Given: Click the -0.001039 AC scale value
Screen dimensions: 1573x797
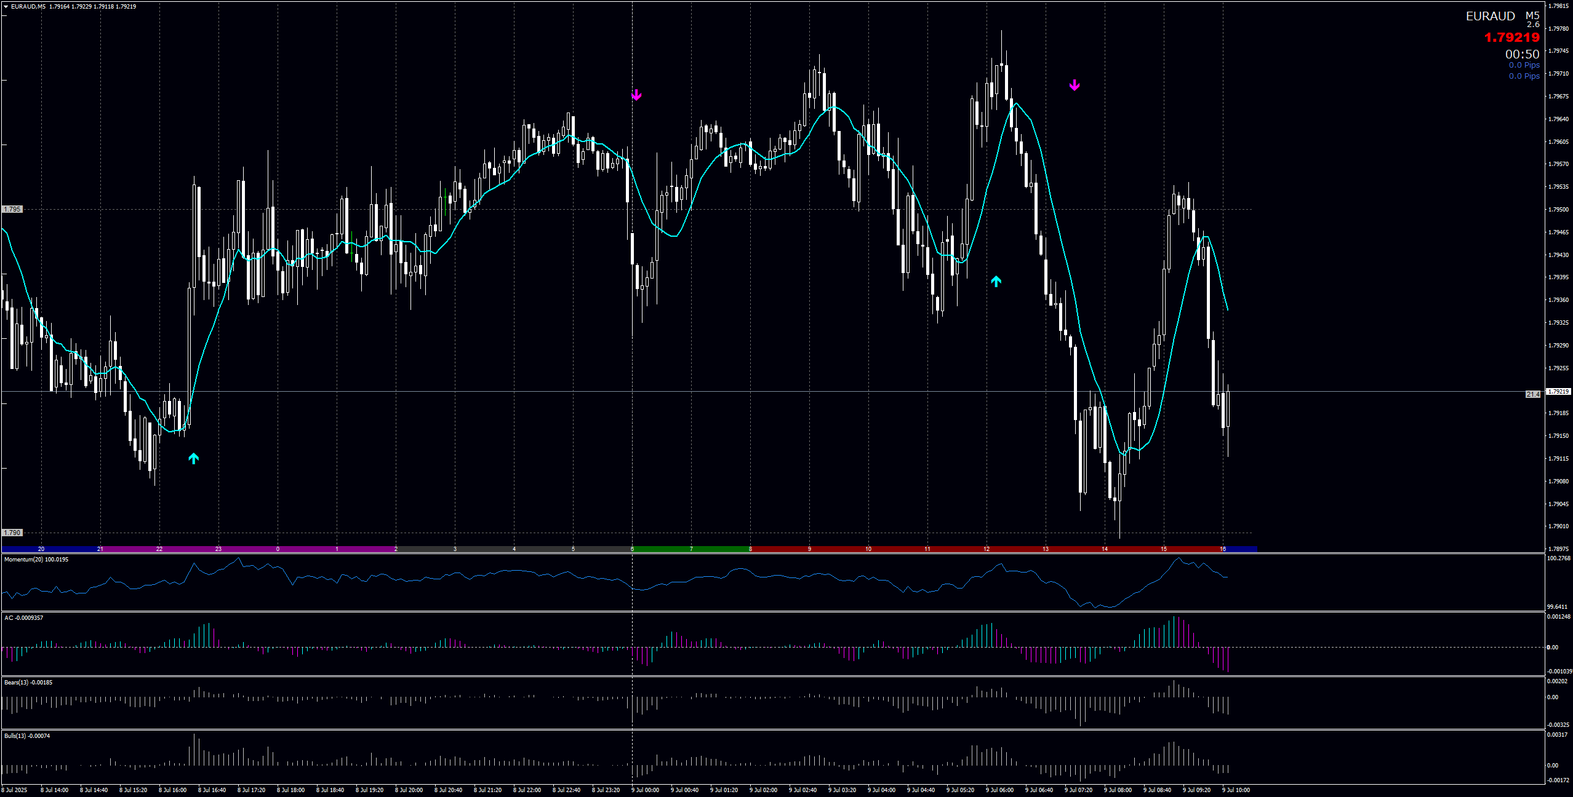Looking at the screenshot, I should point(1559,672).
